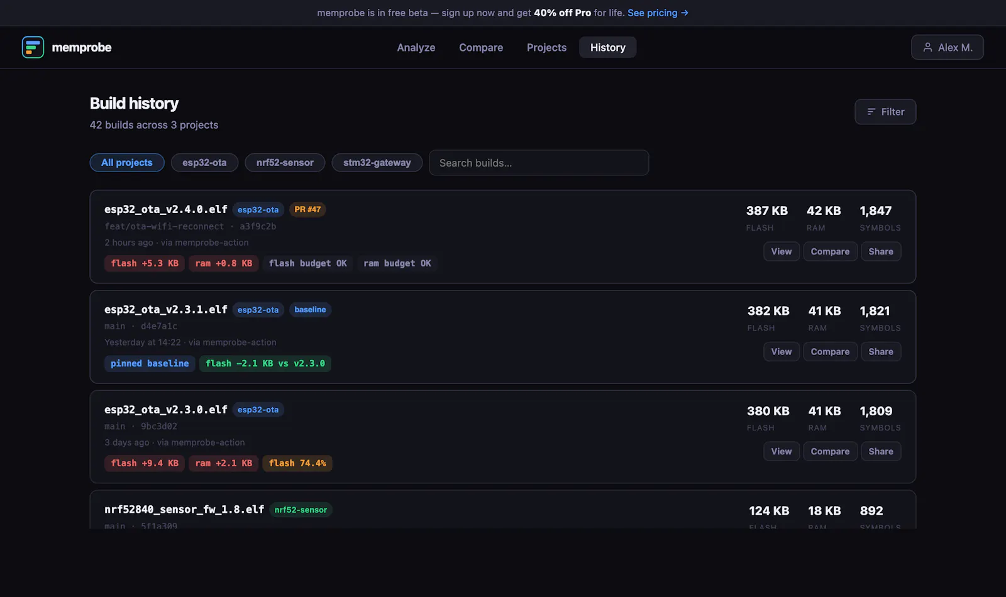This screenshot has width=1006, height=597.
Task: Open the Projects tab
Action: 546,47
